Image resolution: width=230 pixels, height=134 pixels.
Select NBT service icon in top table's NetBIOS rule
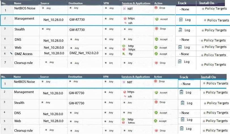124,8
